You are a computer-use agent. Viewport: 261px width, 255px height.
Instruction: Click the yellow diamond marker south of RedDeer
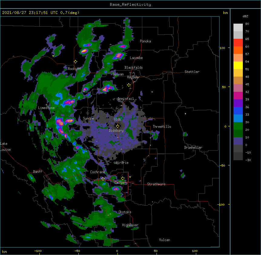click(x=129, y=85)
